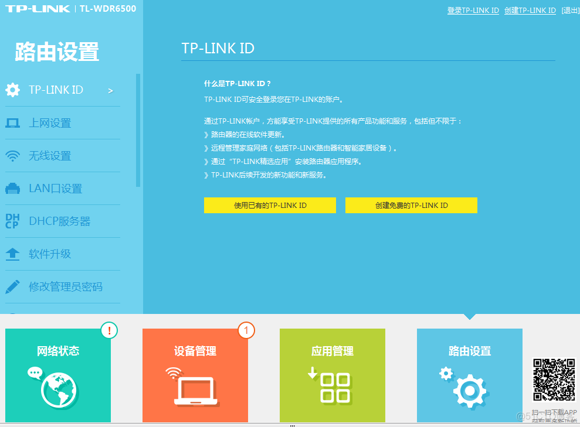Click the LAN port icon beside LAN口设置

click(x=12, y=189)
